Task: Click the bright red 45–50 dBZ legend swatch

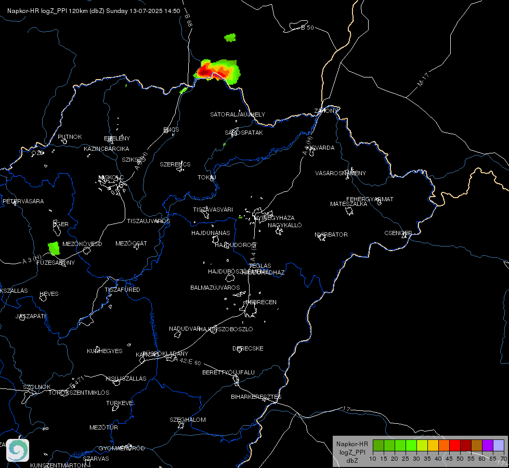Action: [455, 445]
